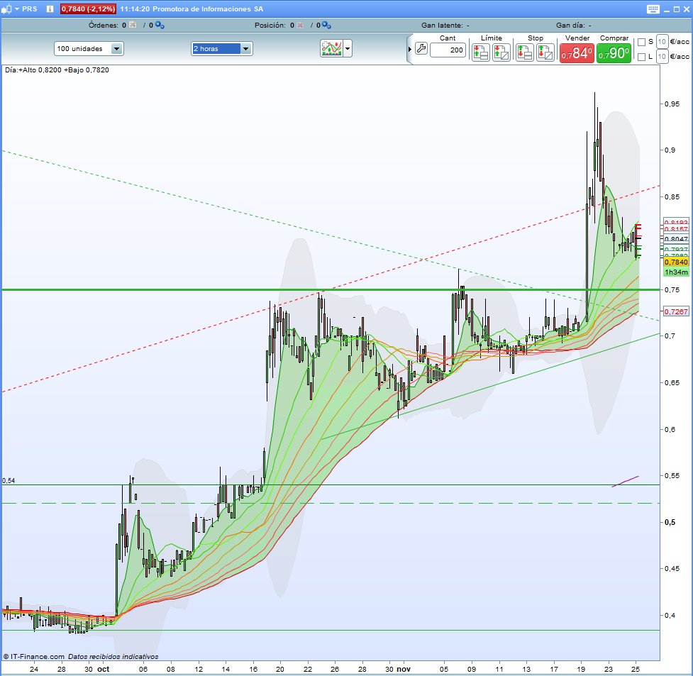
Task: Expand the indicators icon dropdown arrow
Action: (x=348, y=49)
